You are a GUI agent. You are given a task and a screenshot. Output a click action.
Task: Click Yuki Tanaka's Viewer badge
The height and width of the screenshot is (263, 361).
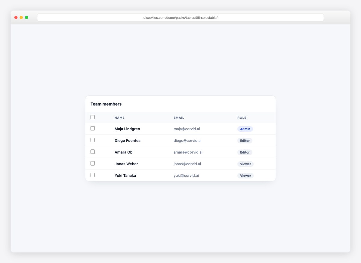(x=245, y=176)
